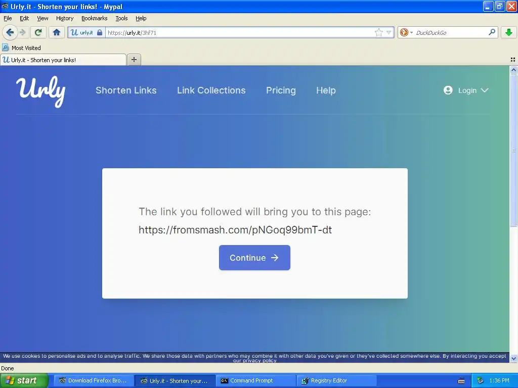Open the browser Help menu

point(141,18)
